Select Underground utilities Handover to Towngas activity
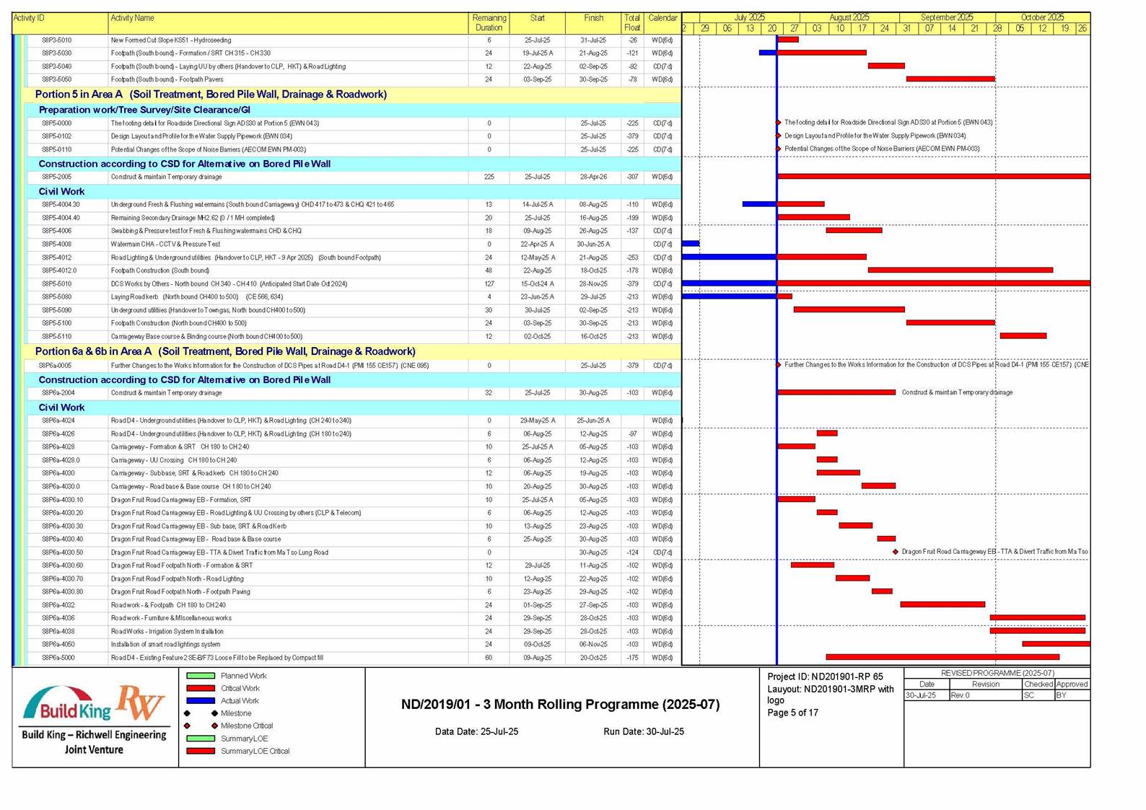The width and height of the screenshot is (1146, 810). tap(208, 310)
